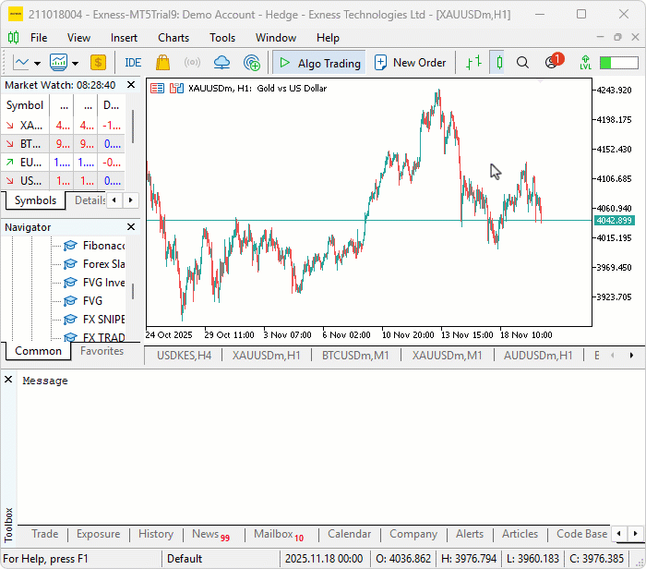
Task: Close the Navigator panel
Action: point(131,227)
